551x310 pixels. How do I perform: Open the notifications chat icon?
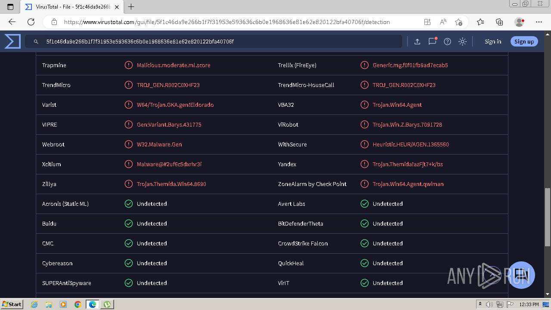(x=433, y=41)
